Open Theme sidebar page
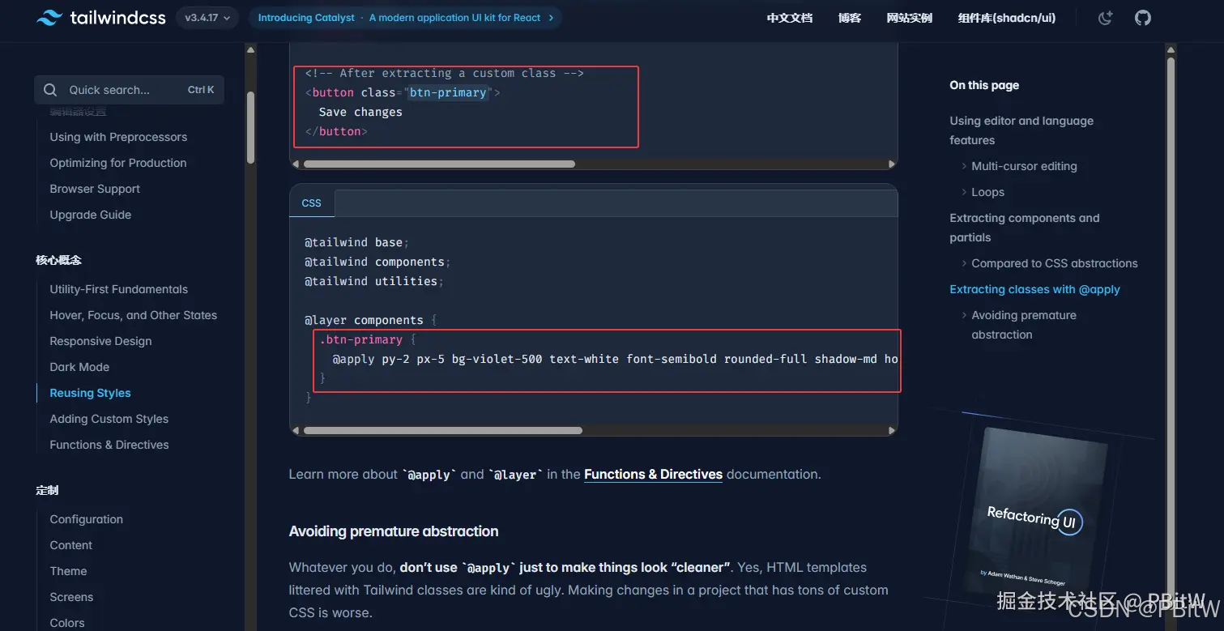The image size is (1224, 631). (68, 571)
